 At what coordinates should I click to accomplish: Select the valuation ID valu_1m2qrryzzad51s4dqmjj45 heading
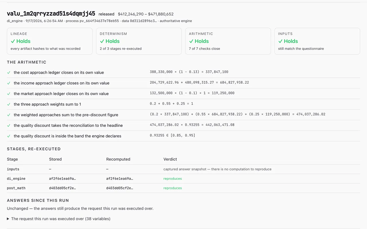(51, 13)
